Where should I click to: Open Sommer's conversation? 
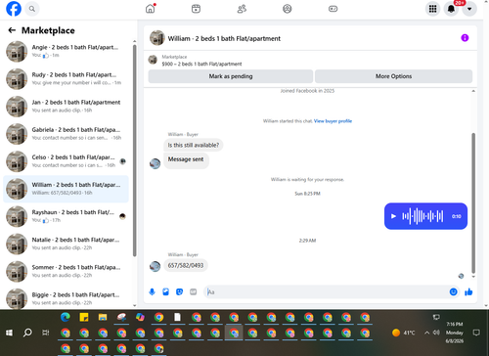[x=67, y=271]
